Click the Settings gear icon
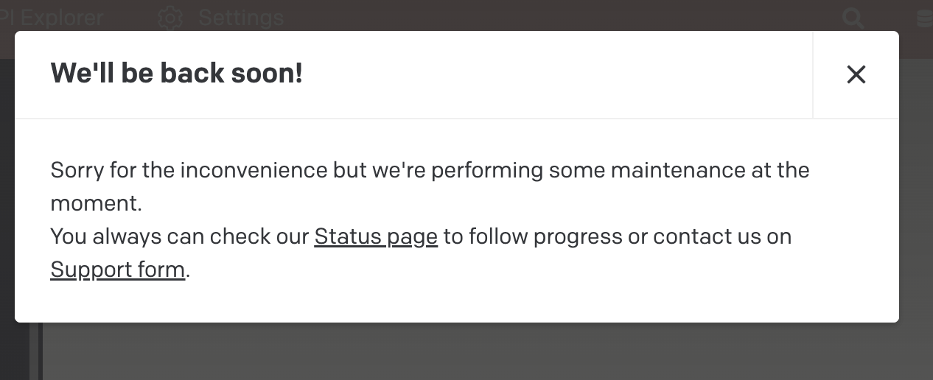The image size is (933, 380). pos(170,17)
